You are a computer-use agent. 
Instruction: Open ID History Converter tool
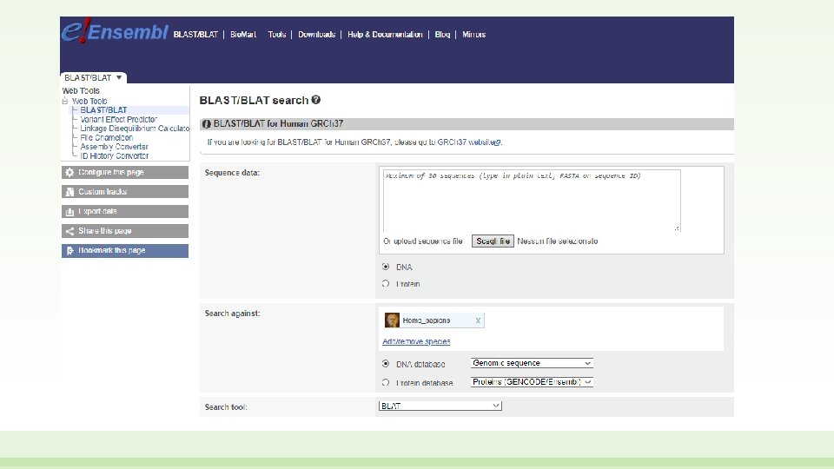point(115,155)
